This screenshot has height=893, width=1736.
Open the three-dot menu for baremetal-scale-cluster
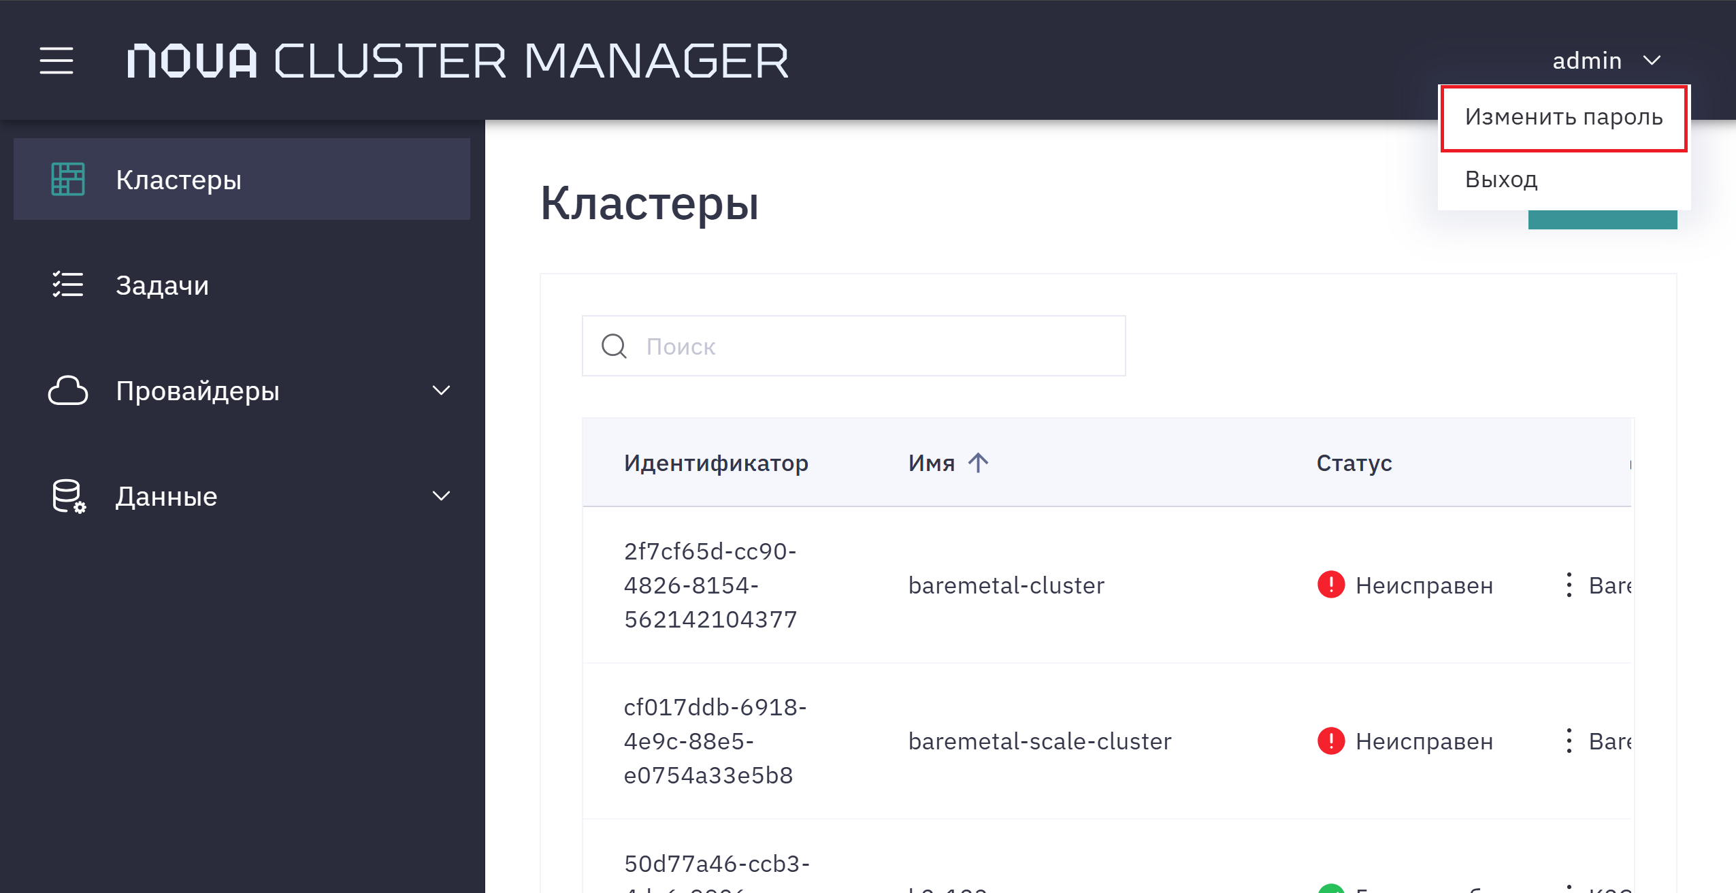click(1569, 741)
